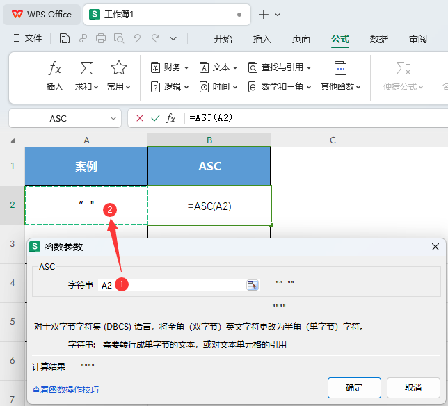This screenshot has height=406, width=448.
Task: Click the redo arrow icon
Action: pyautogui.click(x=155, y=38)
